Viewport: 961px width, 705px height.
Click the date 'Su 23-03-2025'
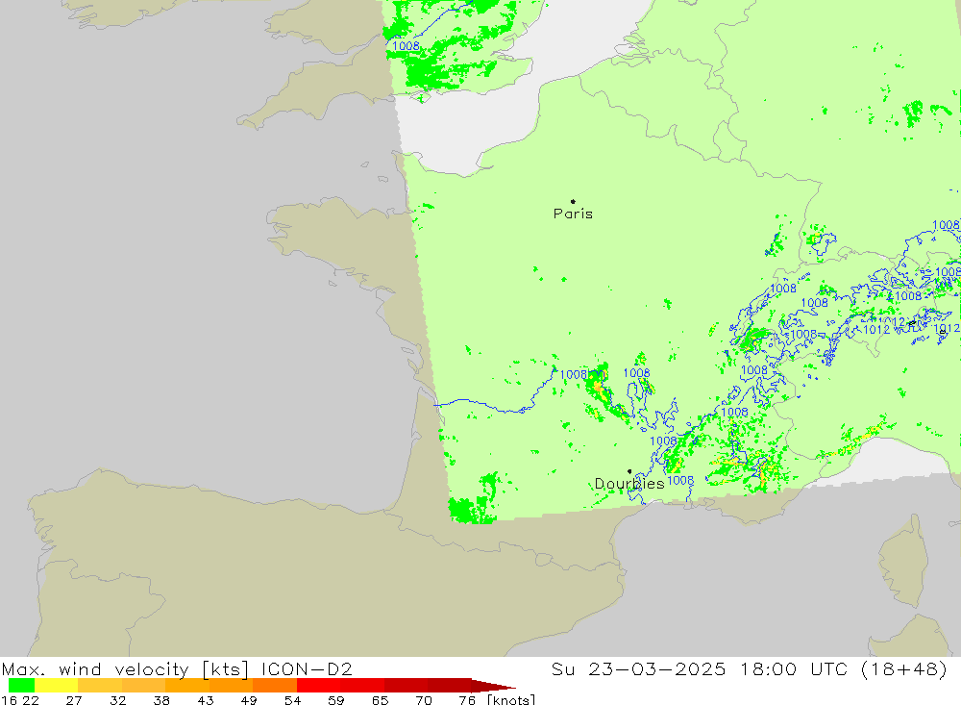coord(639,668)
